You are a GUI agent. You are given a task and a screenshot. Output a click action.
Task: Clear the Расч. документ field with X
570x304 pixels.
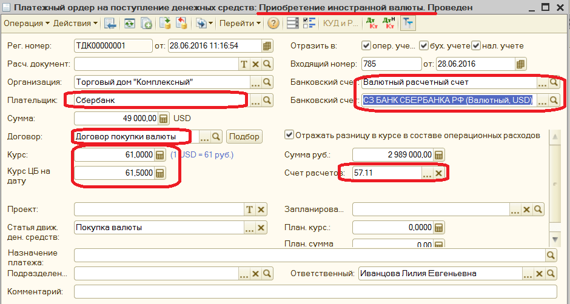pos(255,64)
